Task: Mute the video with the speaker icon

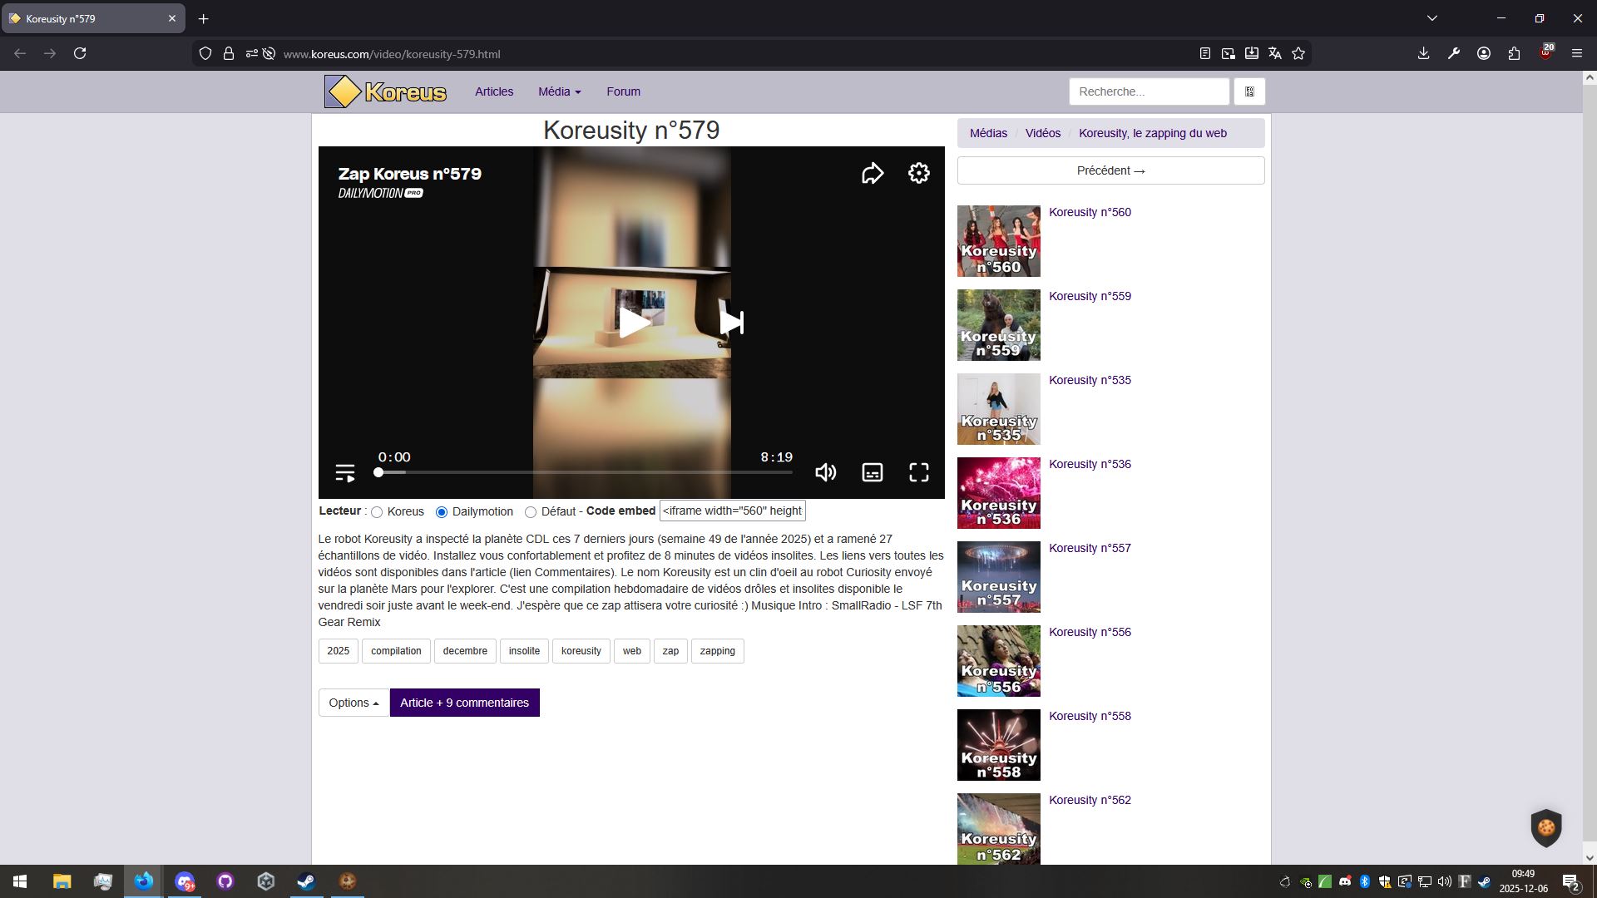Action: (x=825, y=472)
